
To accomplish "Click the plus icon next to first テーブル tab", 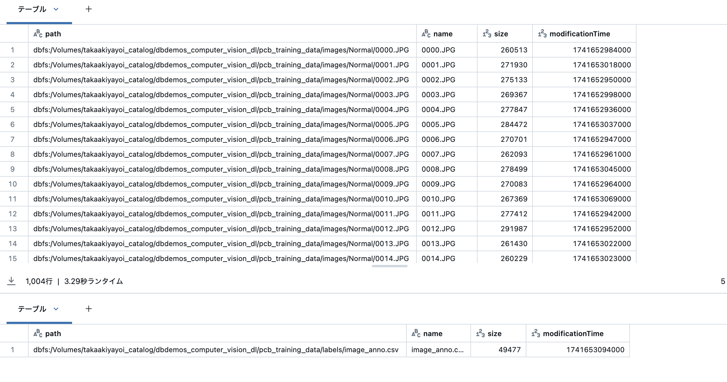I will (89, 9).
